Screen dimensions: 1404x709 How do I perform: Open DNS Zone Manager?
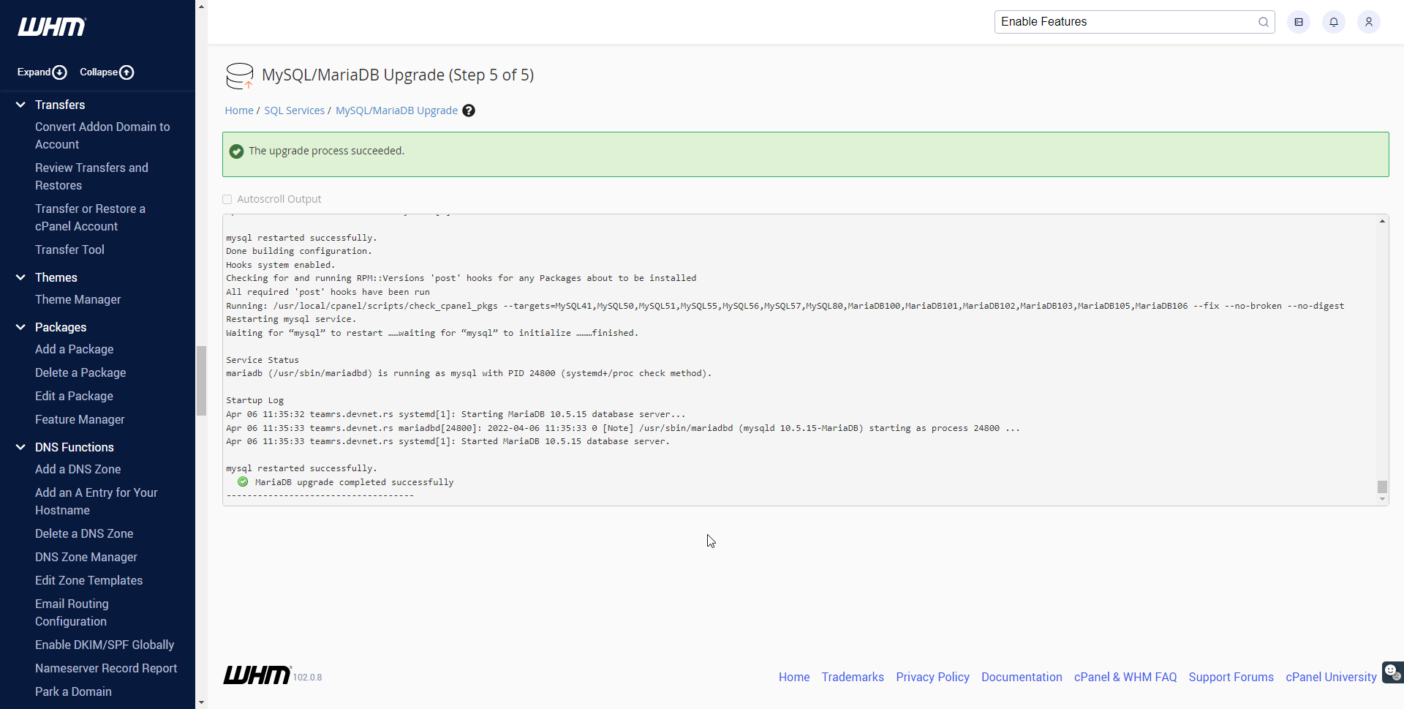point(86,557)
